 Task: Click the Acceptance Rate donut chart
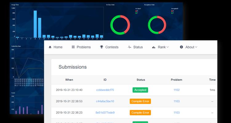point(157,25)
